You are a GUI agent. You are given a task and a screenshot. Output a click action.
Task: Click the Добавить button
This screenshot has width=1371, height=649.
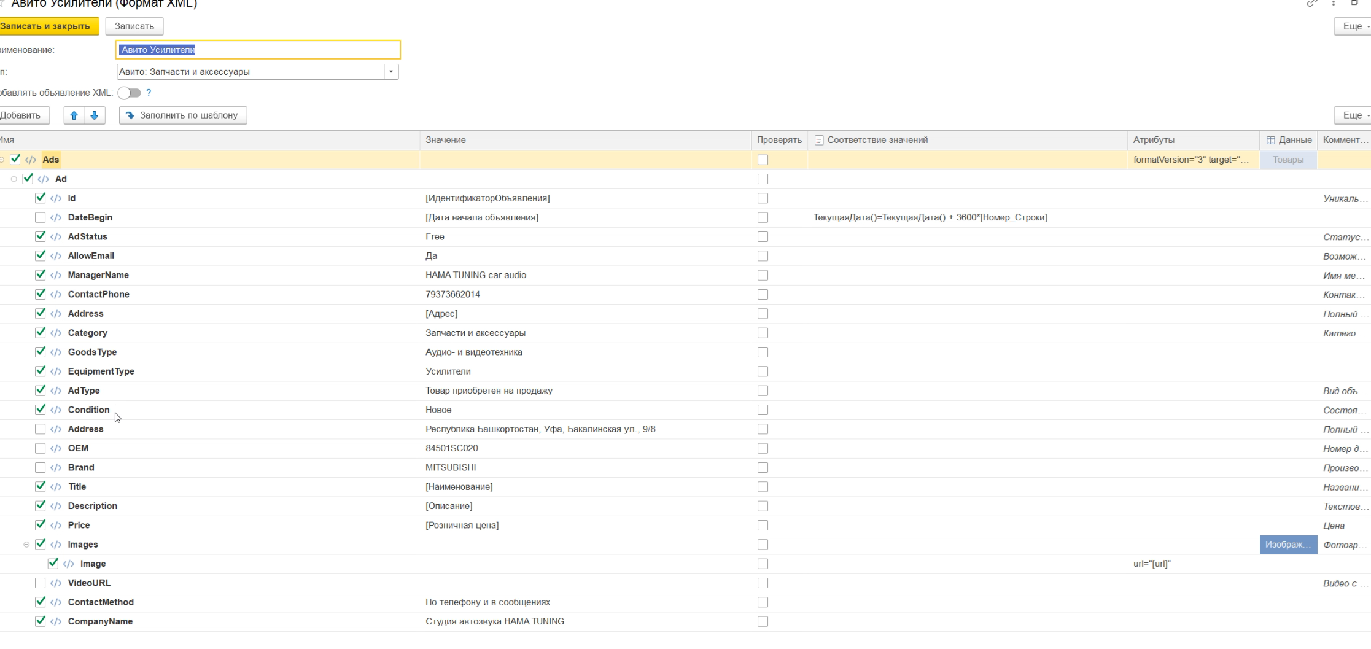[23, 115]
